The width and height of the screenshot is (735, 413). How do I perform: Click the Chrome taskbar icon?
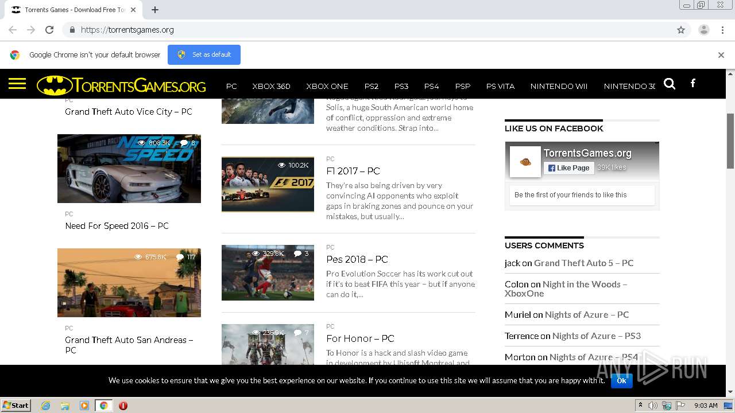(104, 406)
